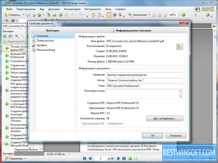Open the Открыть dropdown arrow
This screenshot has height=163, width=218.
click(x=23, y=15)
